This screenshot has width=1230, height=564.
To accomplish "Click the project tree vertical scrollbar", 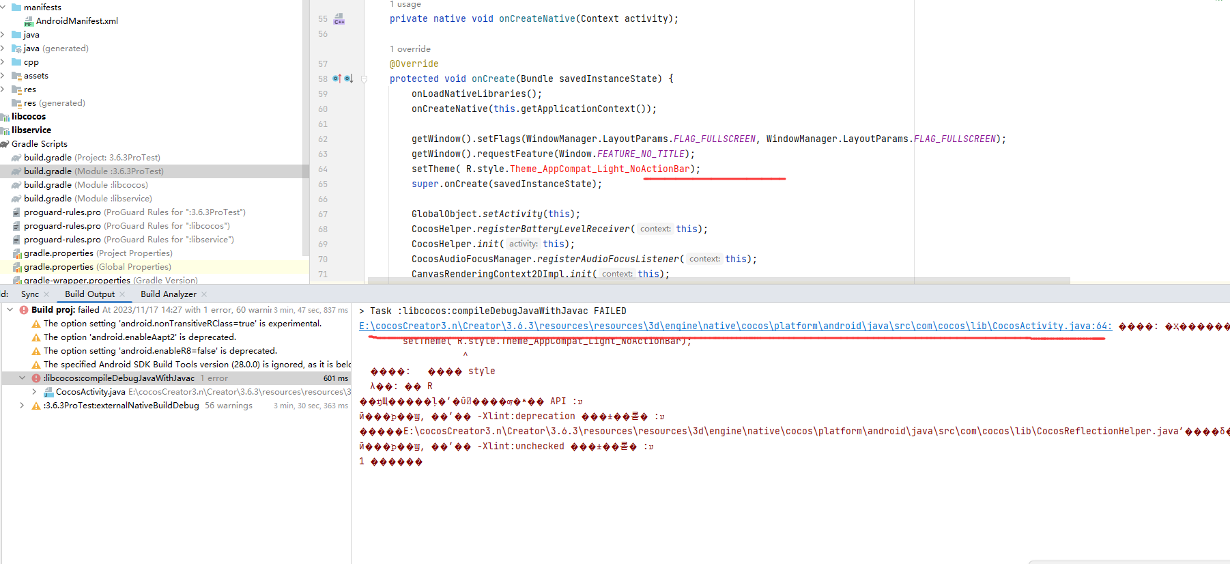I will pos(306,128).
